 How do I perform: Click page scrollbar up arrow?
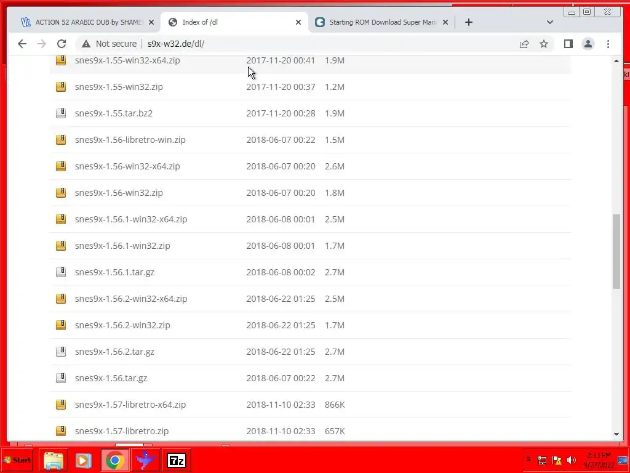[x=616, y=61]
